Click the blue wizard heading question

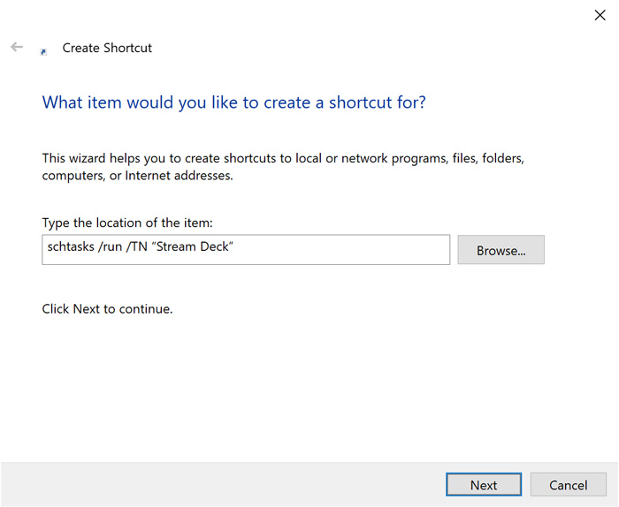233,102
